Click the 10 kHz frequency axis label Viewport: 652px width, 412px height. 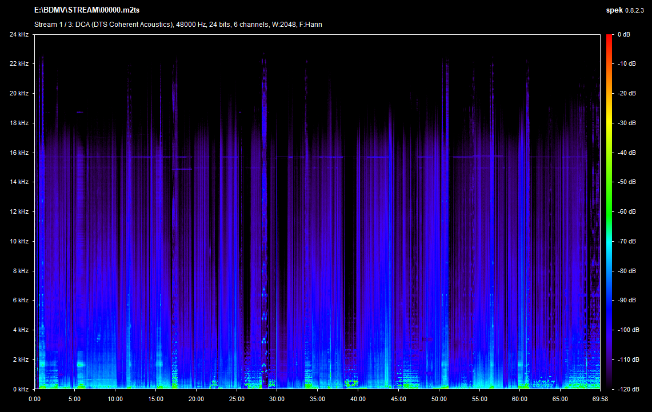click(19, 241)
